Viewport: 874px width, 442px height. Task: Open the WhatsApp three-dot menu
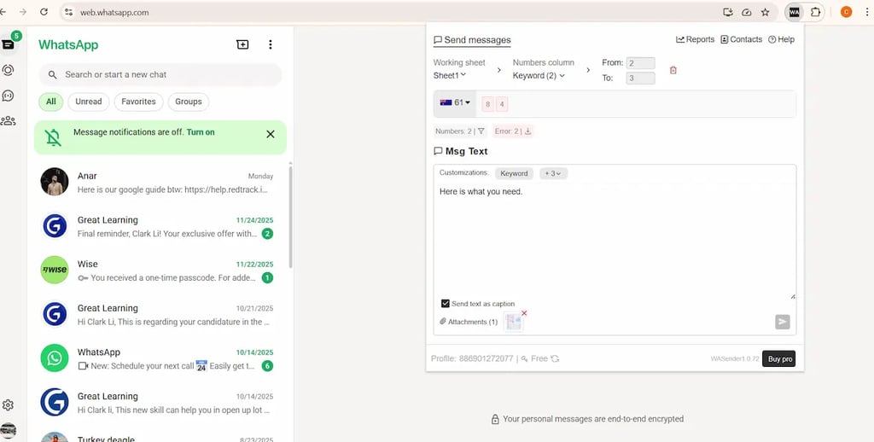tap(271, 44)
